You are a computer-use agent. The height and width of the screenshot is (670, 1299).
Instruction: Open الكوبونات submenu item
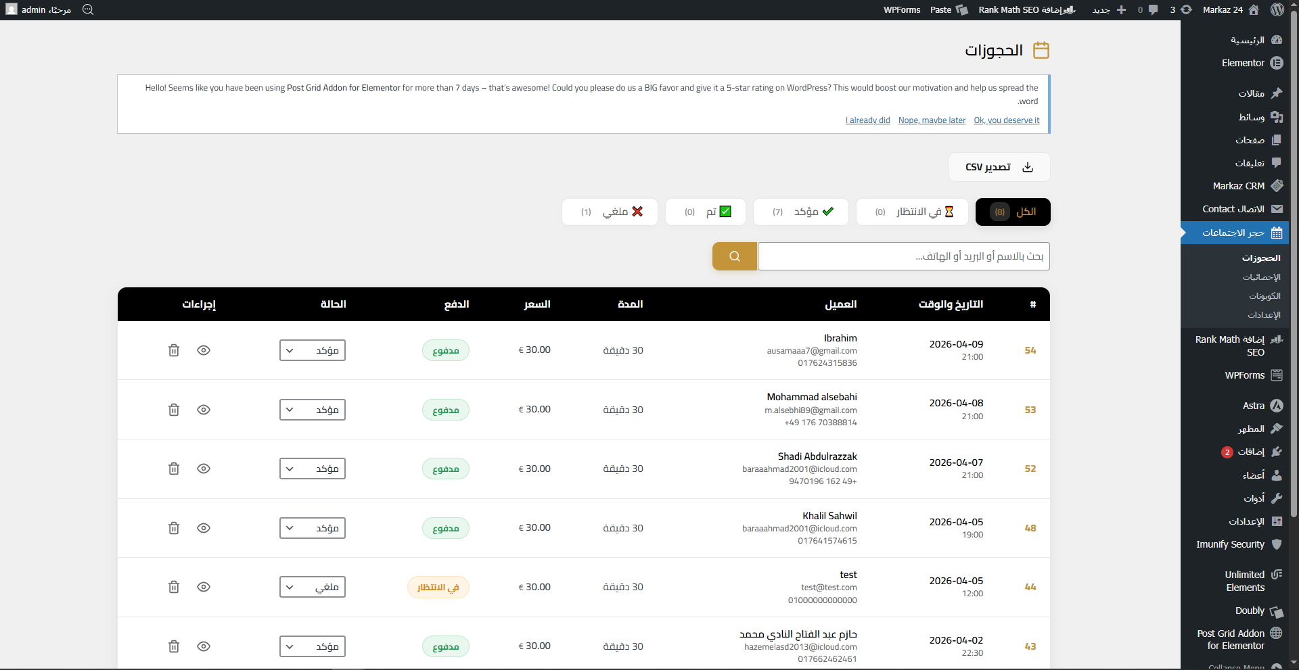pyautogui.click(x=1264, y=296)
